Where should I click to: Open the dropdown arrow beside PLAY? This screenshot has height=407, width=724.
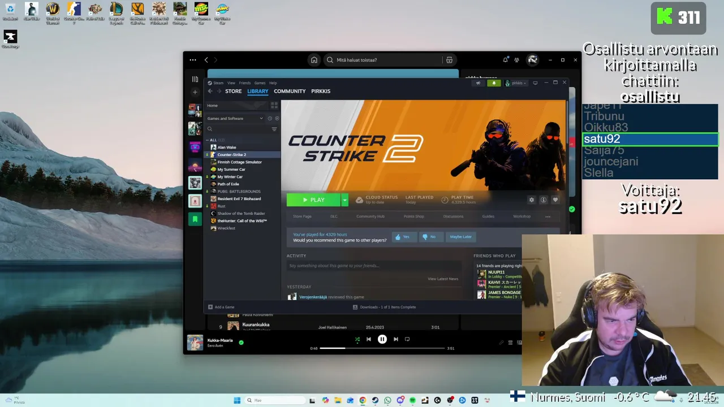click(344, 200)
